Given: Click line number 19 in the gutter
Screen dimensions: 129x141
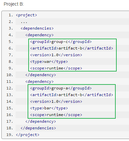Looking at the screenshot, I should [x=10, y=135].
